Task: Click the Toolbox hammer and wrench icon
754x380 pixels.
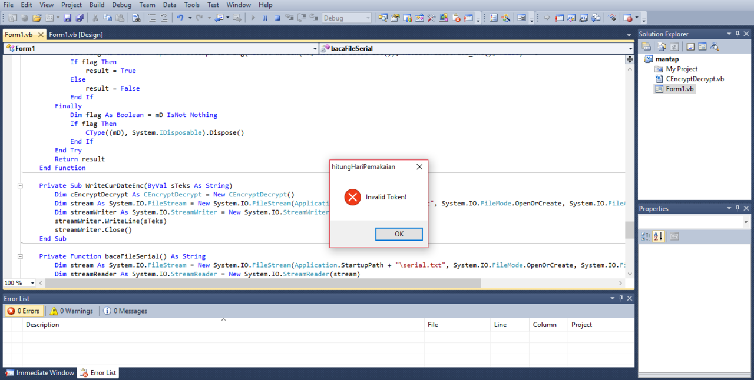Action: (431, 18)
